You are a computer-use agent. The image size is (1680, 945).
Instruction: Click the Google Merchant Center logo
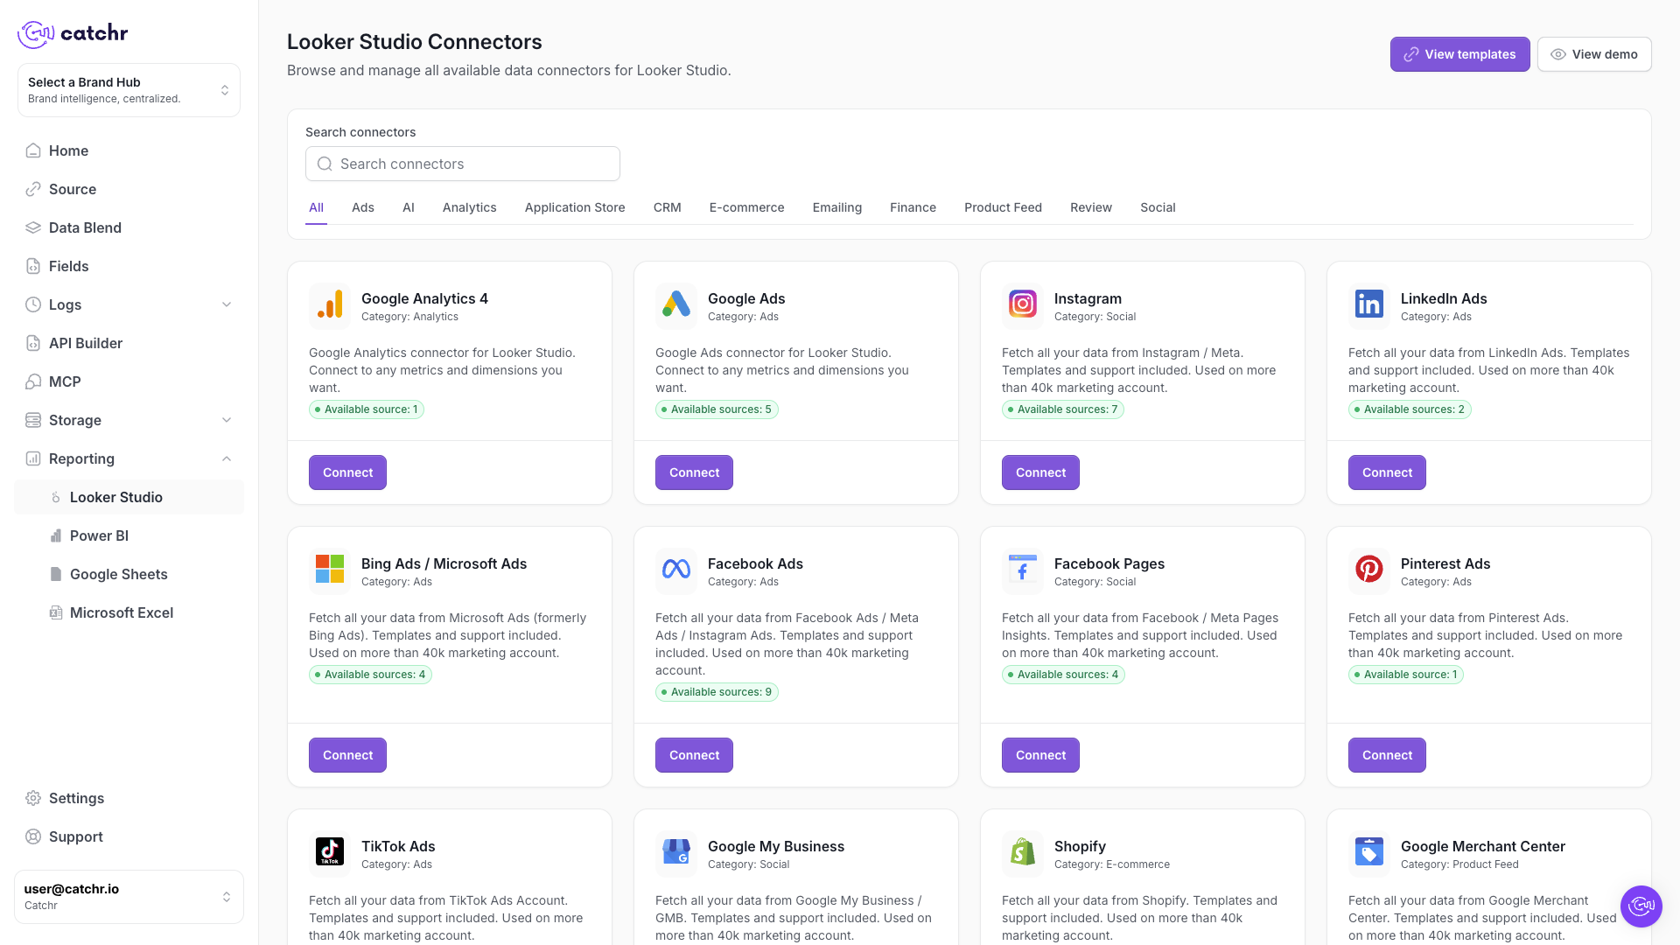[1369, 852]
